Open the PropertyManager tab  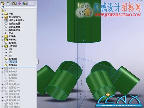pos(8,3)
